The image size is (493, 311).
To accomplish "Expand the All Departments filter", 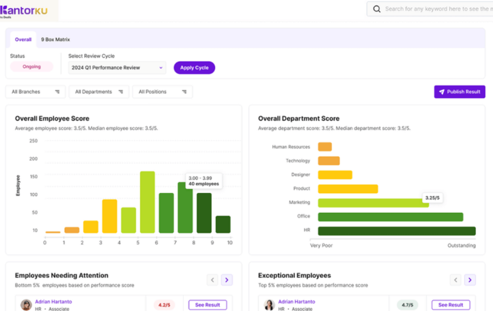I will click(x=98, y=92).
